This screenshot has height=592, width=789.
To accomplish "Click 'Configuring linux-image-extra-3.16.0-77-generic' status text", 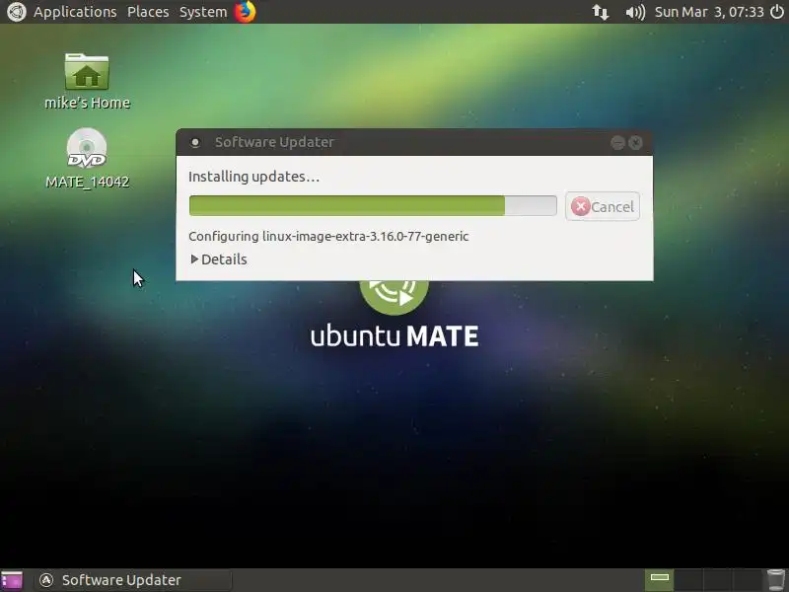I will [328, 237].
